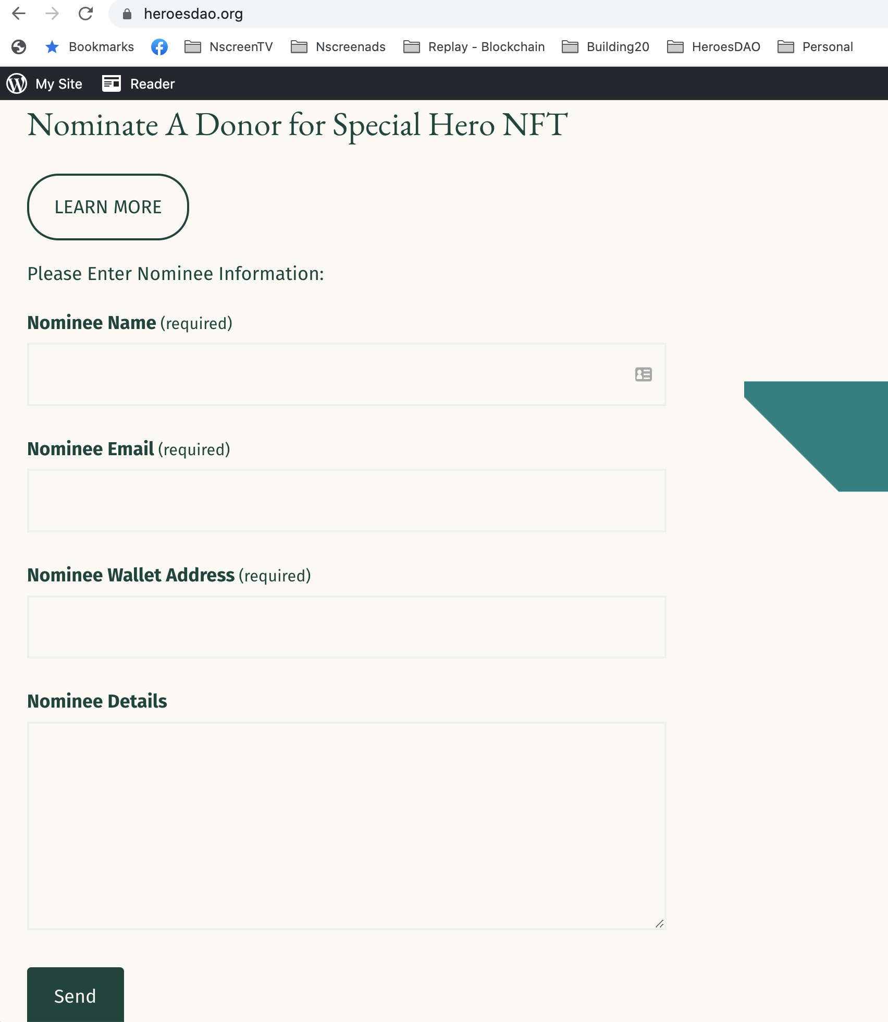
Task: Click the globe icon in bookmarks bar
Action: click(19, 47)
